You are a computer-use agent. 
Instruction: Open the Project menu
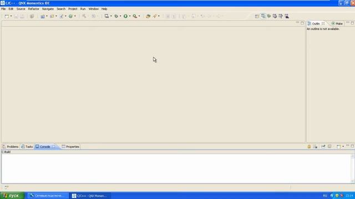coord(73,9)
